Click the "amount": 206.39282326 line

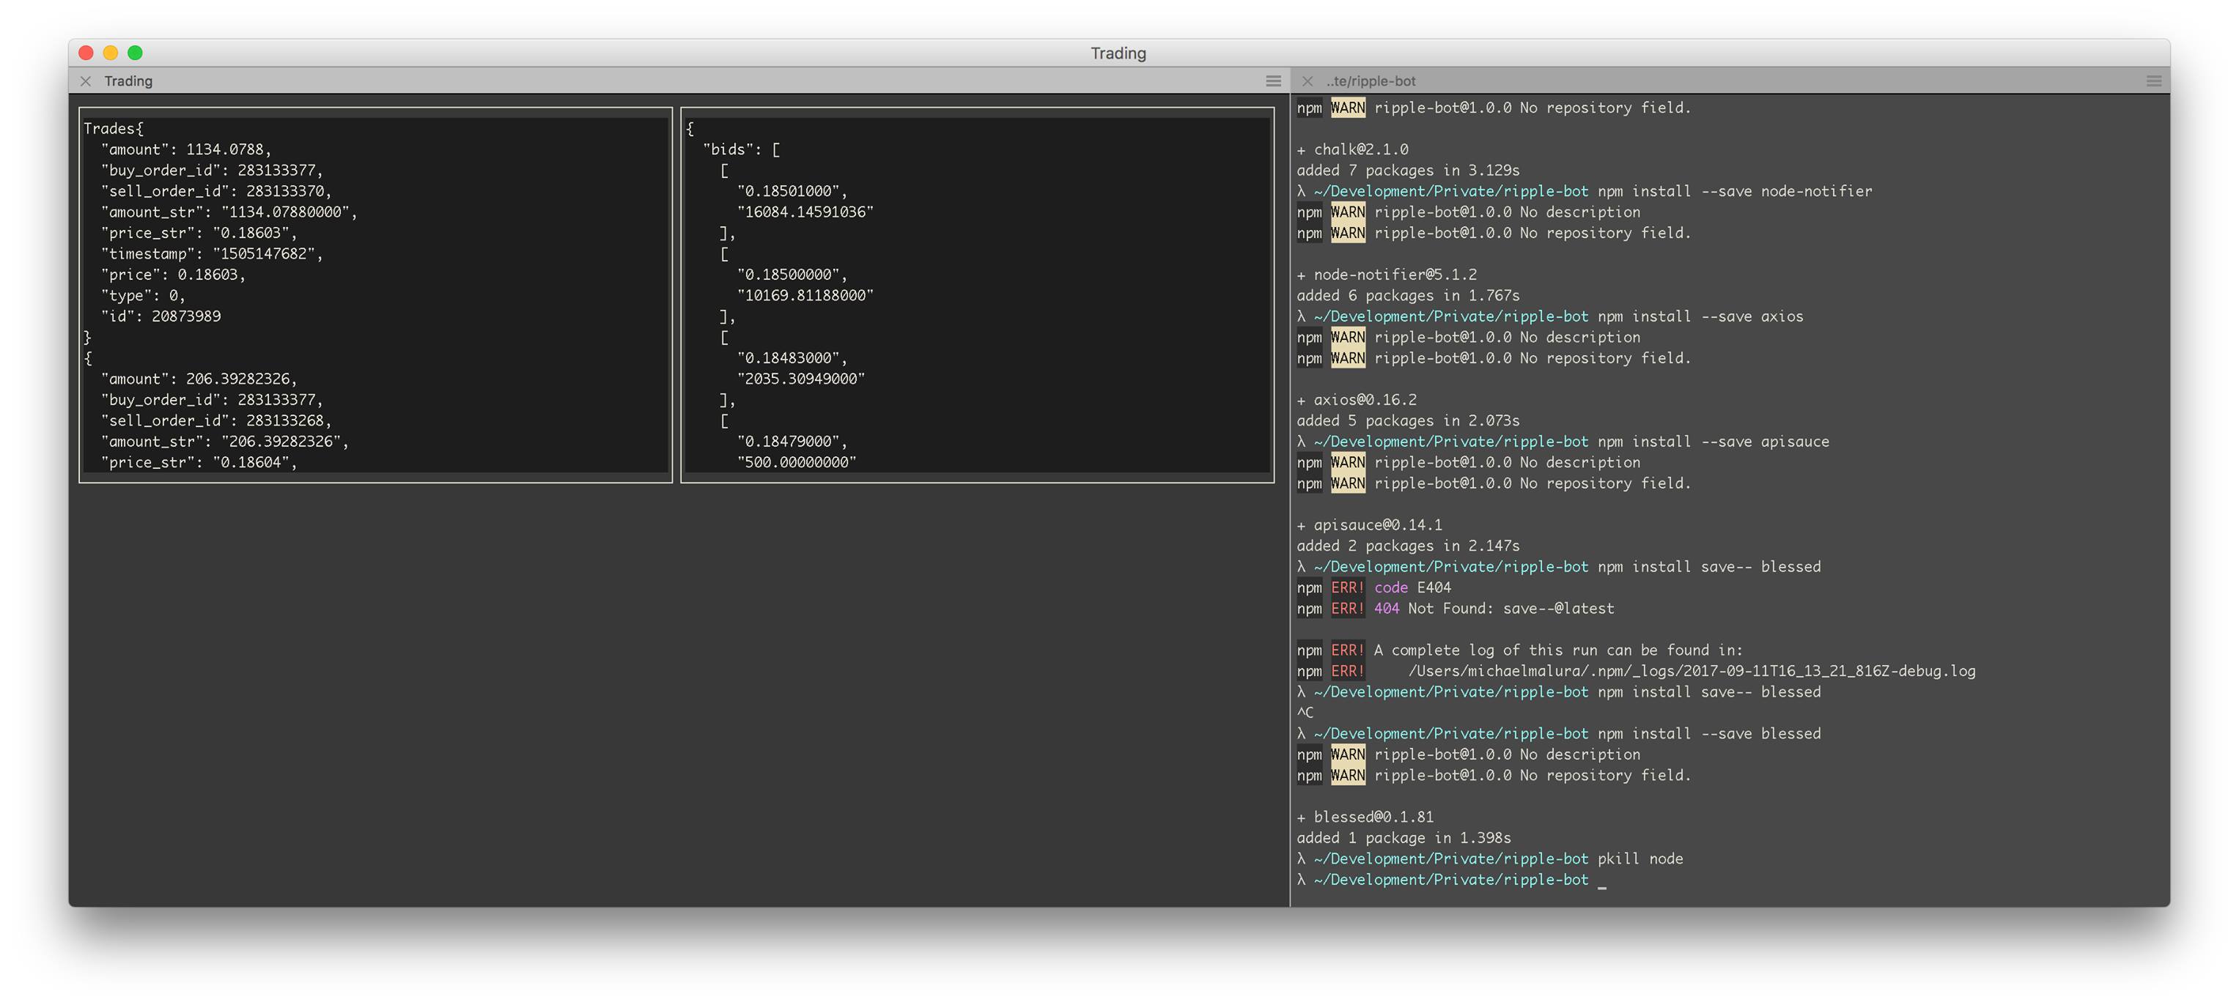pyautogui.click(x=199, y=379)
